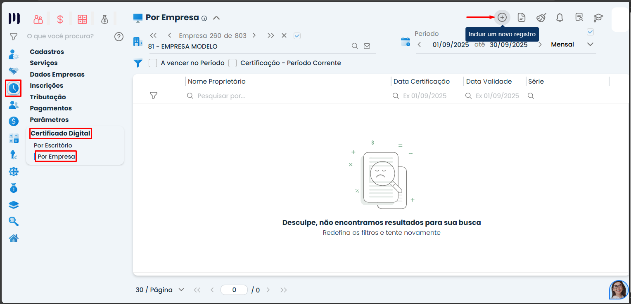Open the stacked layers sidebar icon
Viewport: 631px width, 304px height.
click(14, 205)
